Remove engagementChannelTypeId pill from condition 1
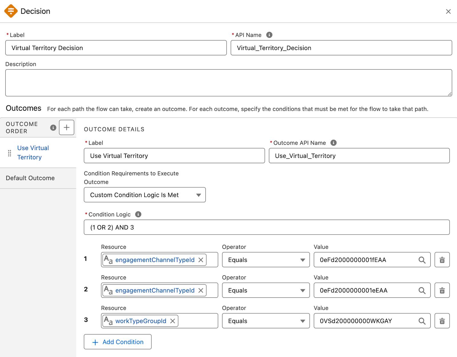457x357 pixels. pyautogui.click(x=201, y=260)
